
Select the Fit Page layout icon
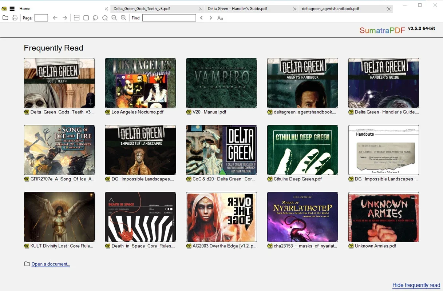click(x=86, y=18)
